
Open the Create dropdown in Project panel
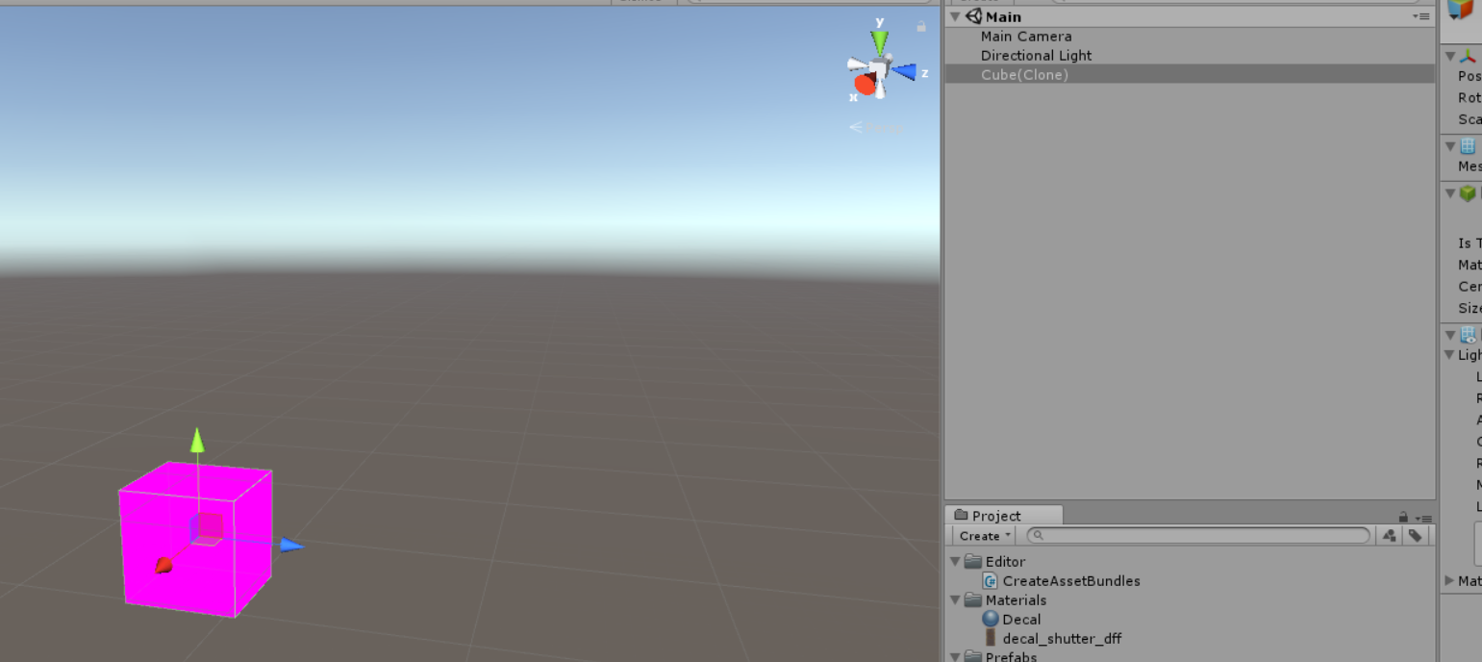[x=986, y=536]
